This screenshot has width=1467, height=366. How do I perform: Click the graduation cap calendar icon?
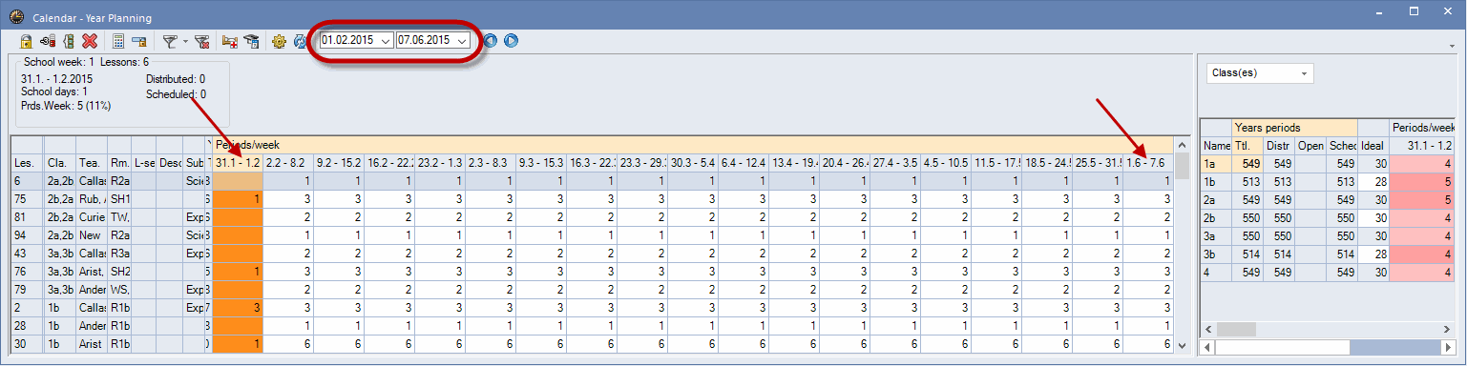click(252, 41)
